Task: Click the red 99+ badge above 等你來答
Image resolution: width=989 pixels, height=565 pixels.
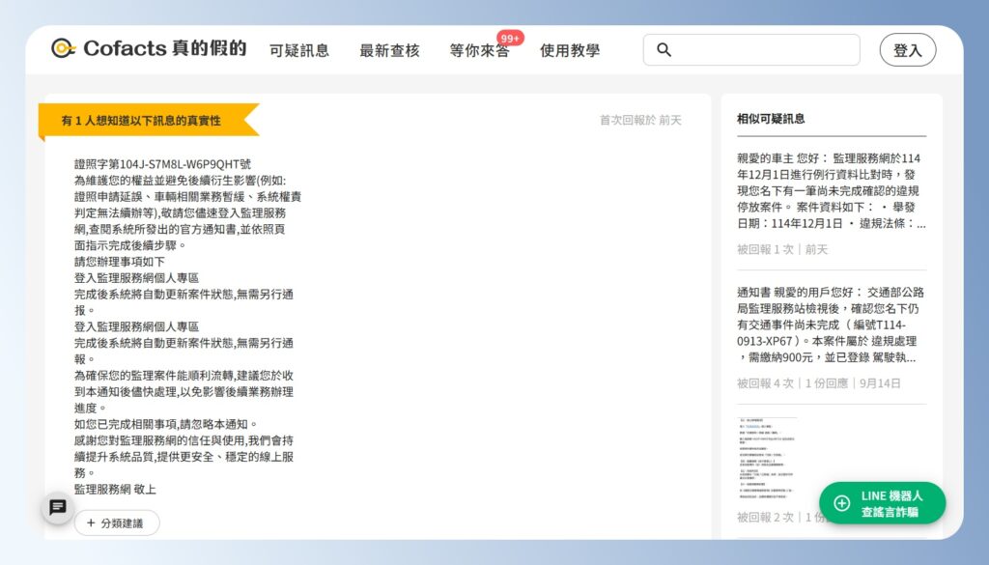Action: click(x=511, y=38)
